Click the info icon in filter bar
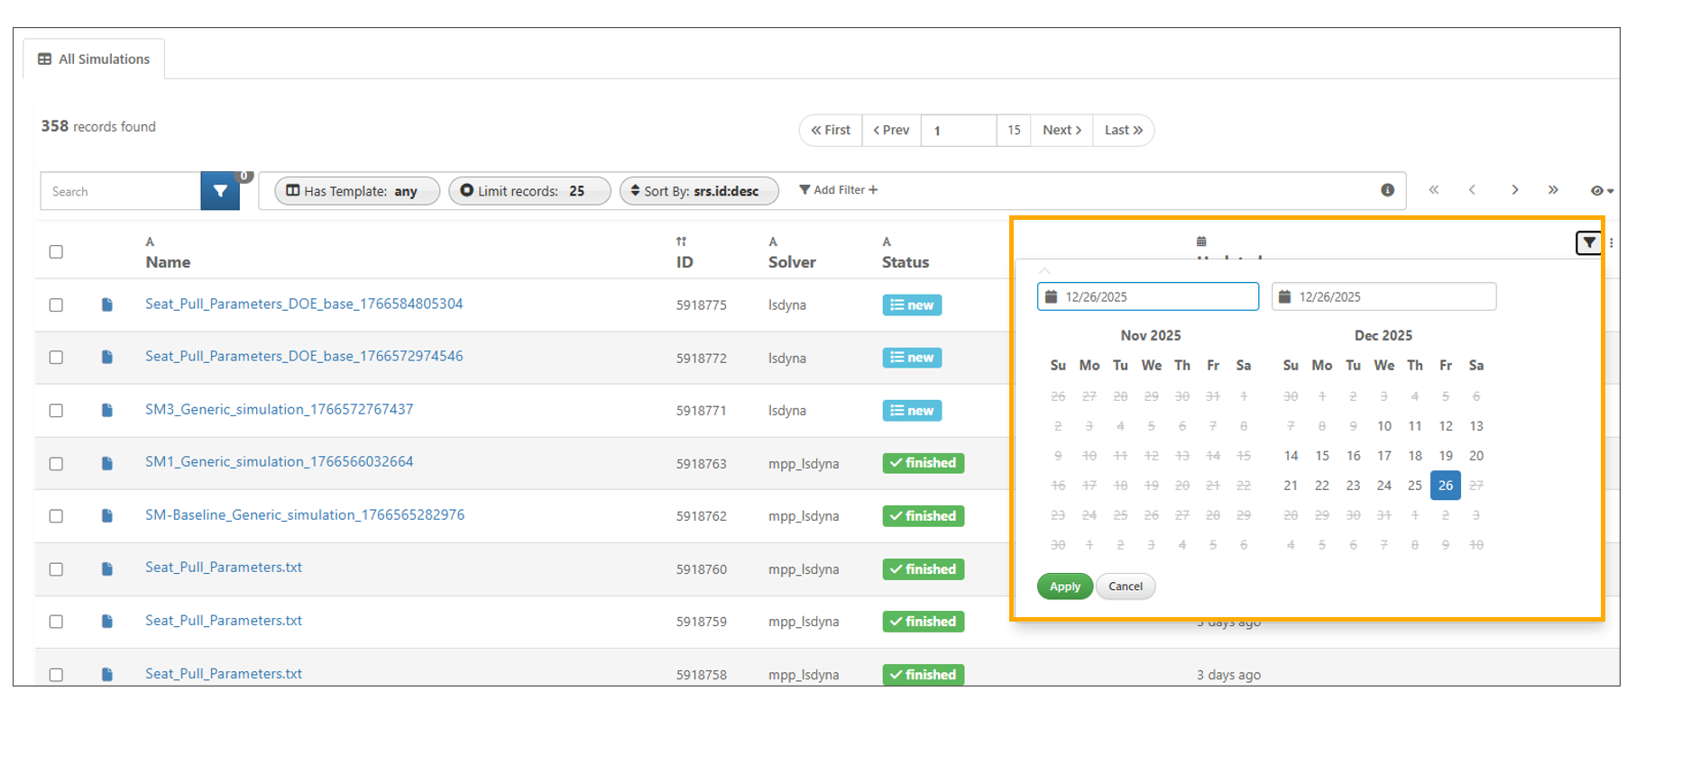1682x773 pixels. tap(1387, 190)
